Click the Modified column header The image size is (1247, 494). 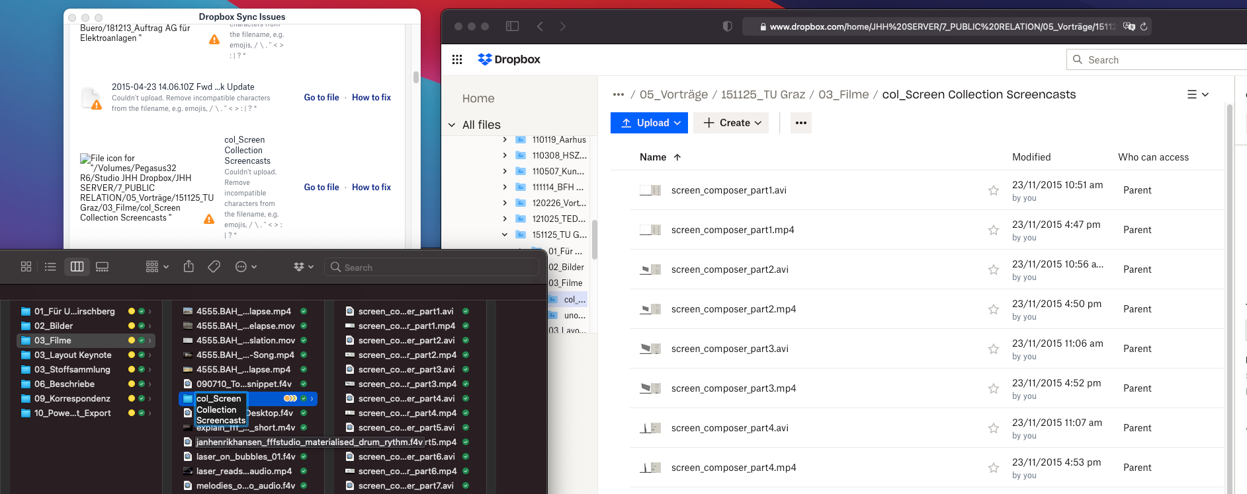click(x=1031, y=157)
